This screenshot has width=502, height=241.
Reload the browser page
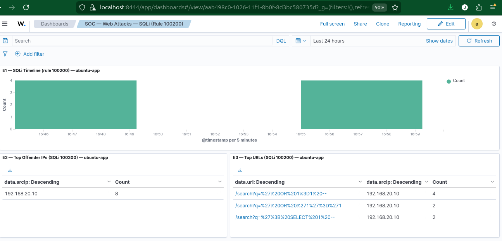click(26, 7)
